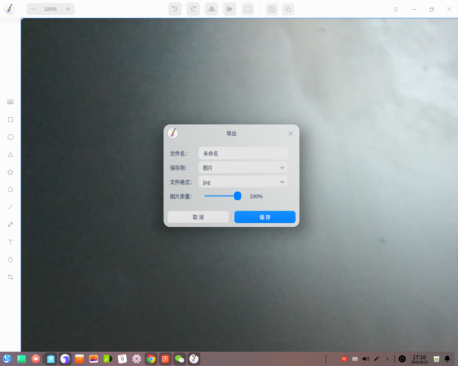Viewport: 458px width, 366px height.
Task: Select the Line tool
Action: (x=10, y=207)
